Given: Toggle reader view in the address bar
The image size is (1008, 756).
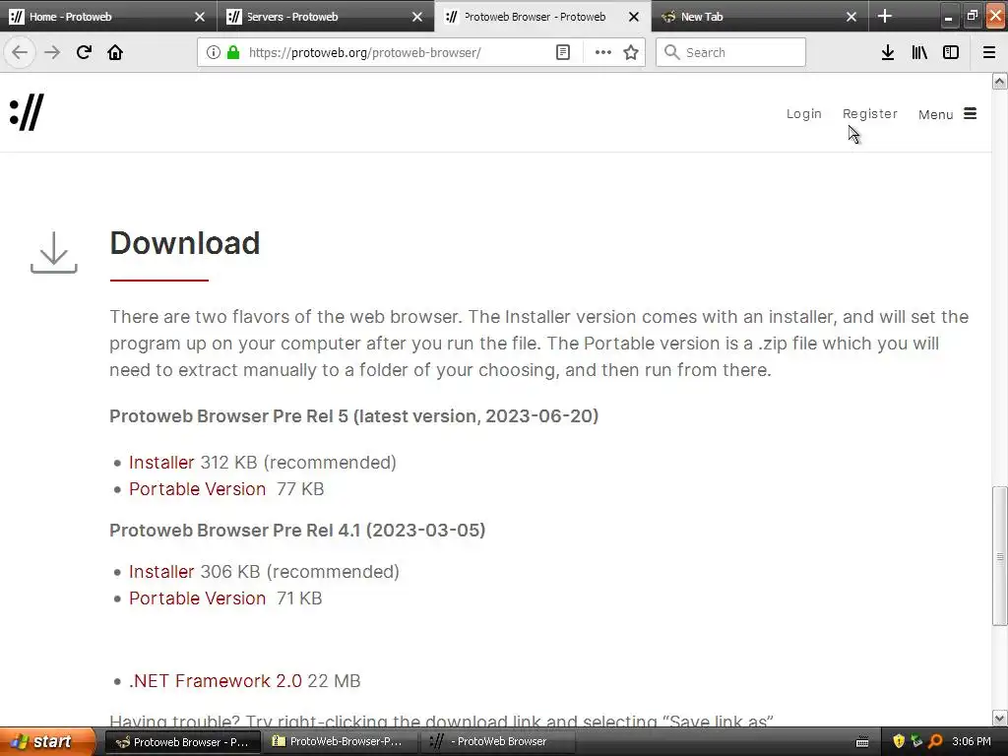Looking at the screenshot, I should [x=563, y=52].
